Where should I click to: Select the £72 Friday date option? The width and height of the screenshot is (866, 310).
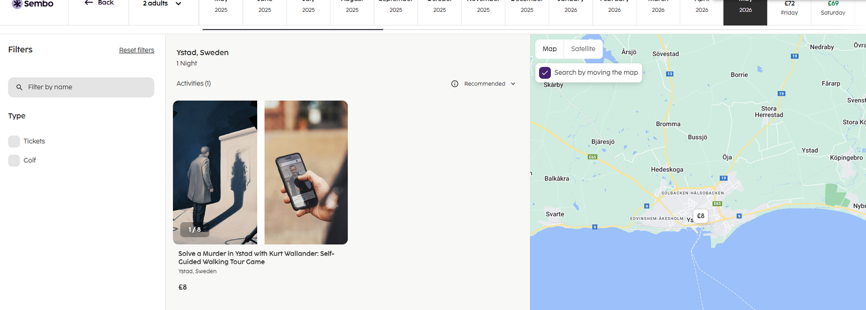pyautogui.click(x=789, y=8)
